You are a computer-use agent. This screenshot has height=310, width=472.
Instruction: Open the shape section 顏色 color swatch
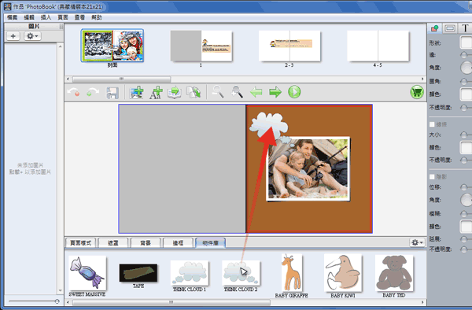(466, 94)
